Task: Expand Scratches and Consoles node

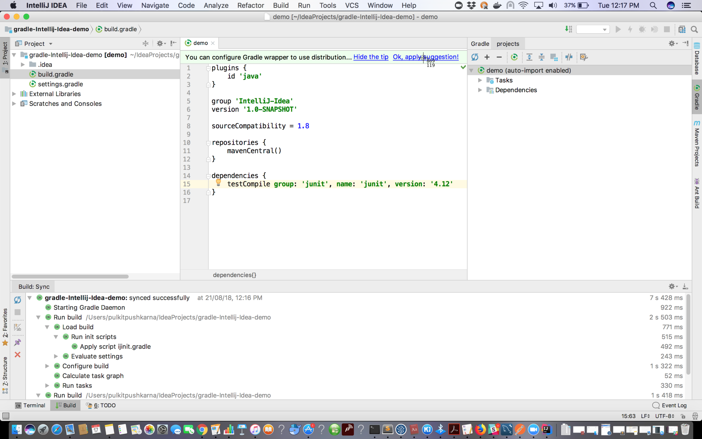Action: pos(14,103)
